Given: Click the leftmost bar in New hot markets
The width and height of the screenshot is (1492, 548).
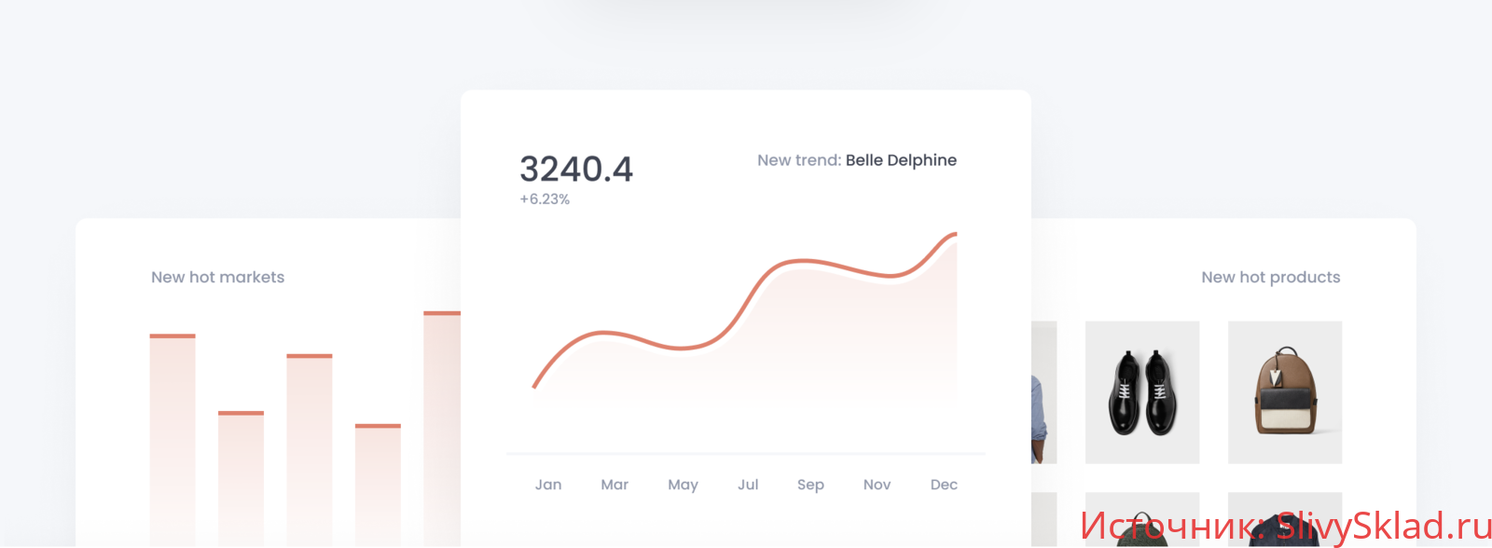Looking at the screenshot, I should pyautogui.click(x=173, y=440).
